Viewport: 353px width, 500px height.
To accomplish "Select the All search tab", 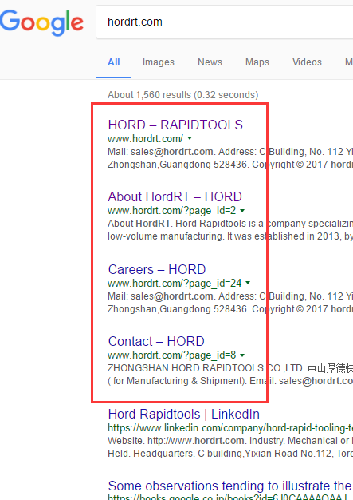I will coord(114,62).
